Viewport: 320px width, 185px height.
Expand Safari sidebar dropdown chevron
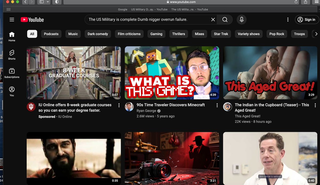(48, 2)
